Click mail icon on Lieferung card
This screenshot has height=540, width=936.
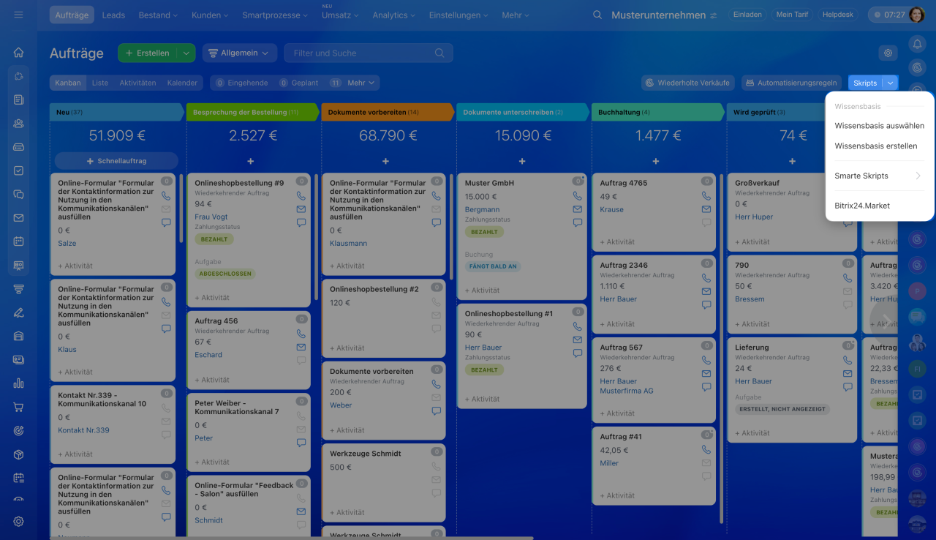pyautogui.click(x=848, y=374)
